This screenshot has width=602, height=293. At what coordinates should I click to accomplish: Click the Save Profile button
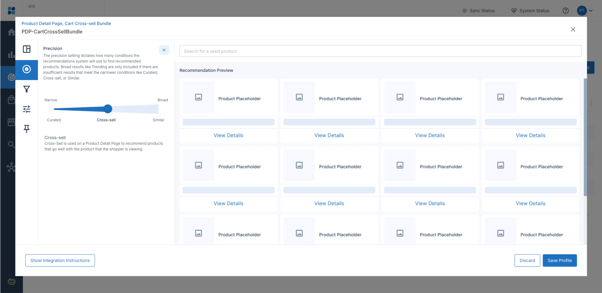[x=560, y=260]
